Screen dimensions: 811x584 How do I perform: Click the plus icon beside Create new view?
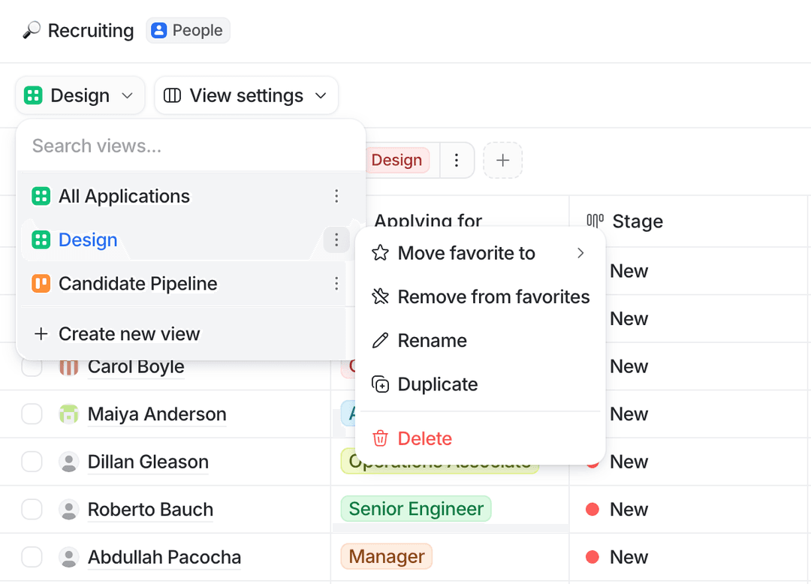click(x=41, y=334)
